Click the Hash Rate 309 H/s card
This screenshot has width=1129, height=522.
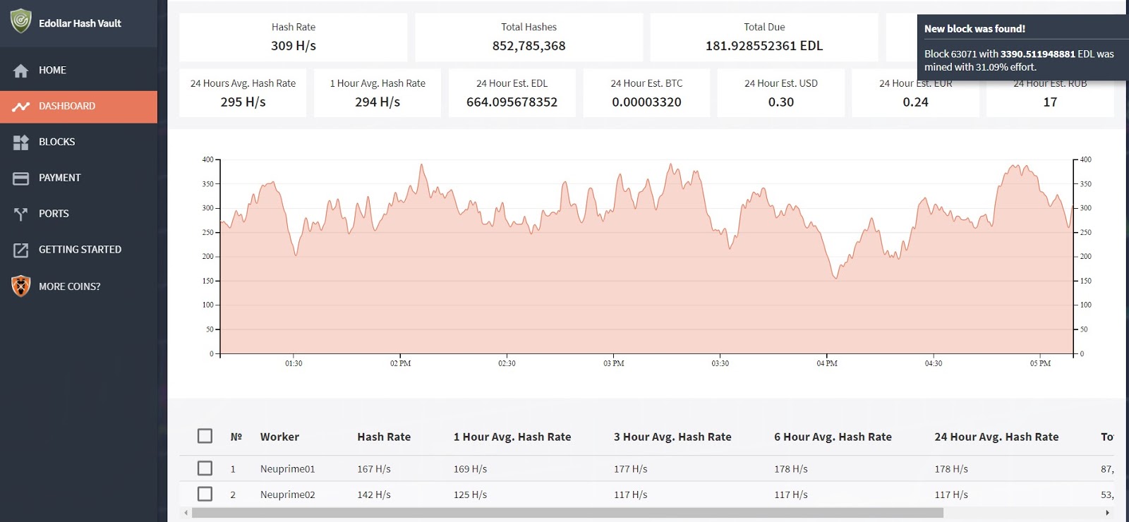294,37
